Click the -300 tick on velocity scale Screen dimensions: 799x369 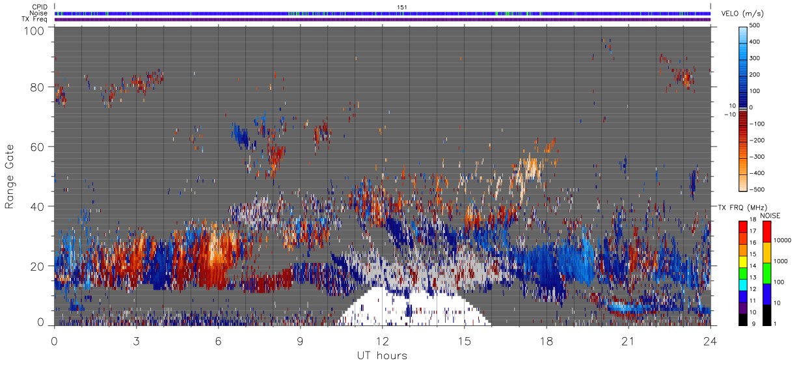(x=757, y=157)
